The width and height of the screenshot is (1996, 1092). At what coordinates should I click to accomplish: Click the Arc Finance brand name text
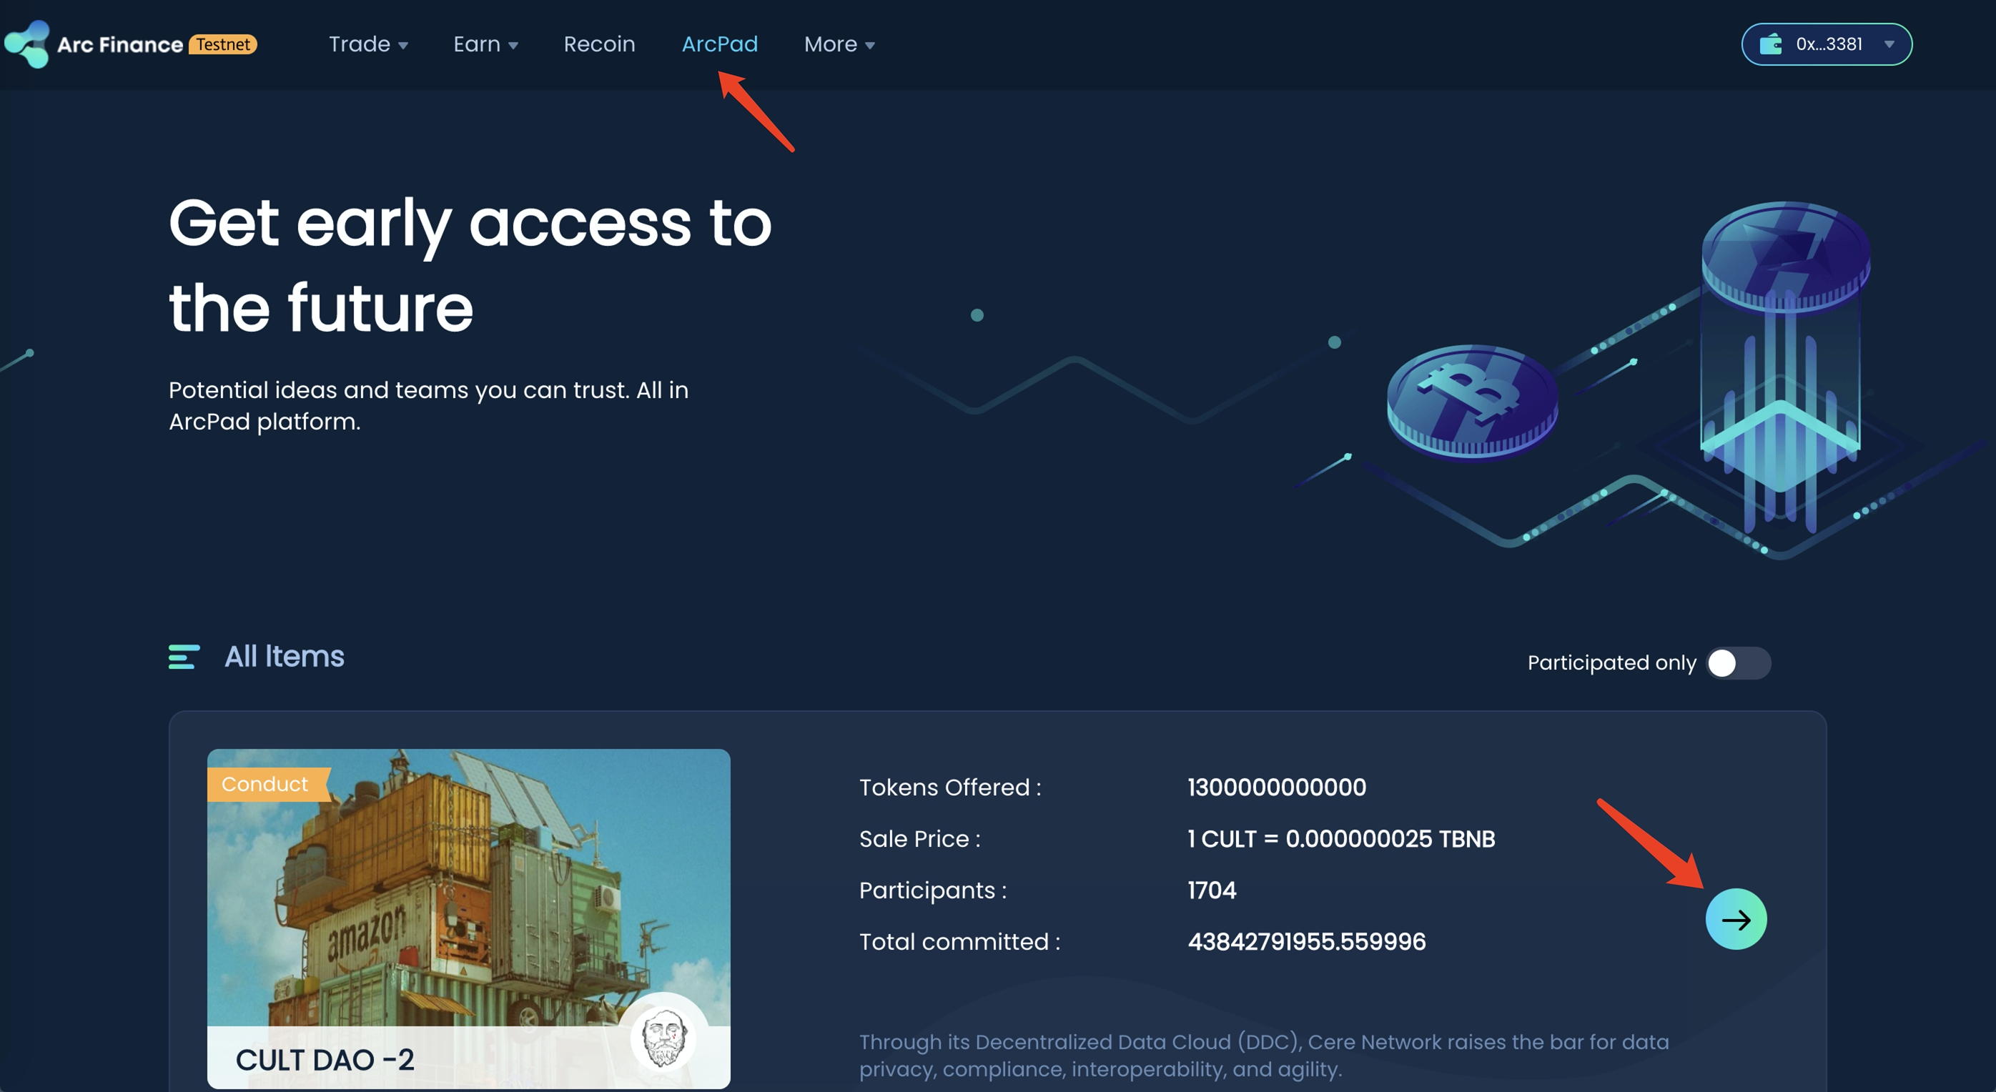(x=120, y=45)
